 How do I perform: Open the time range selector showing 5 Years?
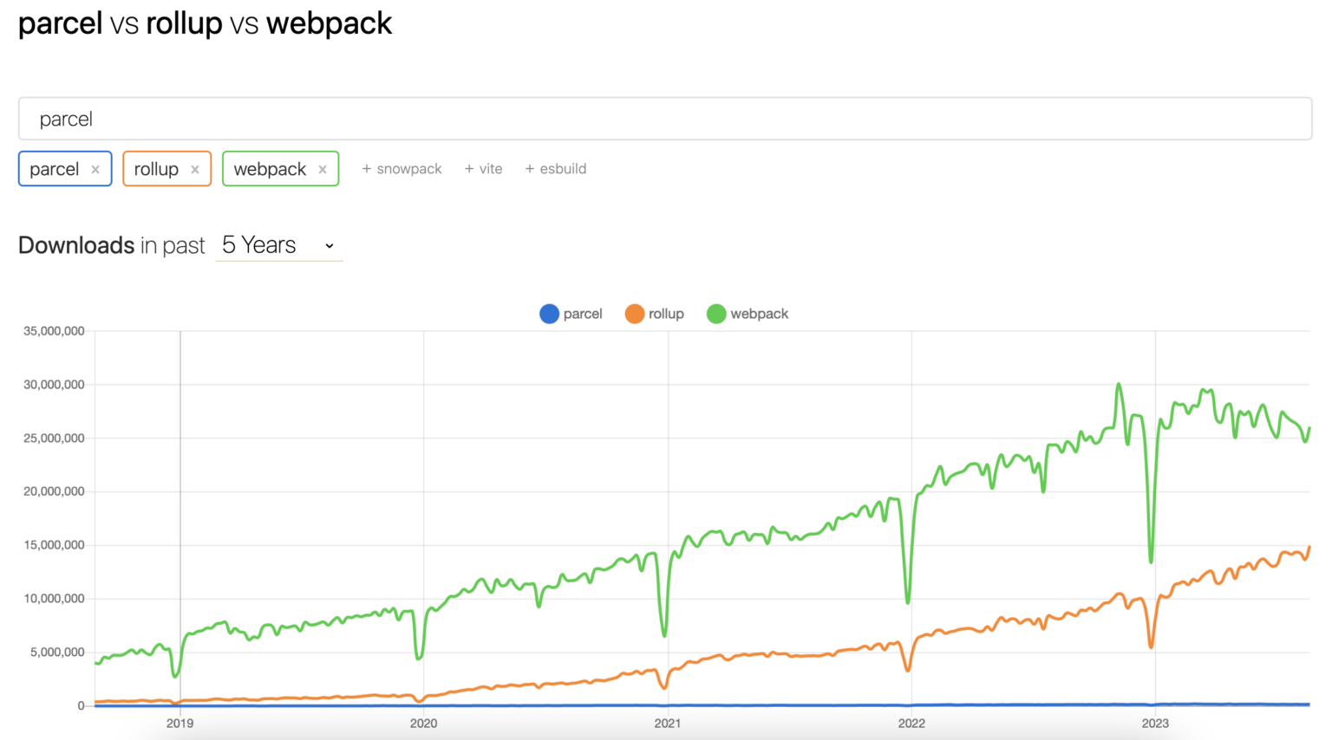[x=279, y=245]
